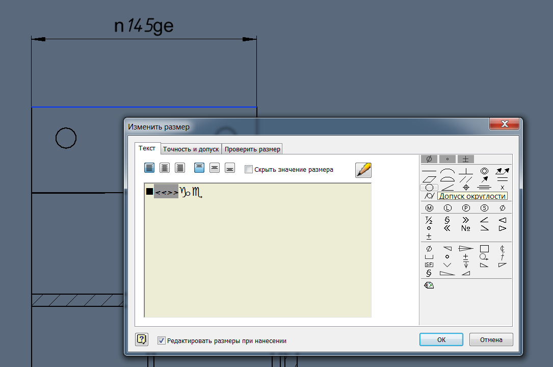Click the 3D model properties icon

pos(429,285)
